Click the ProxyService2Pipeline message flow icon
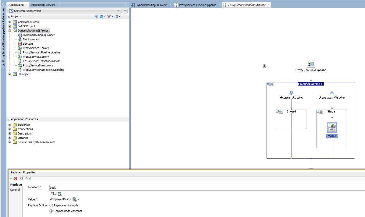This screenshot has height=217, width=365. click(311, 64)
